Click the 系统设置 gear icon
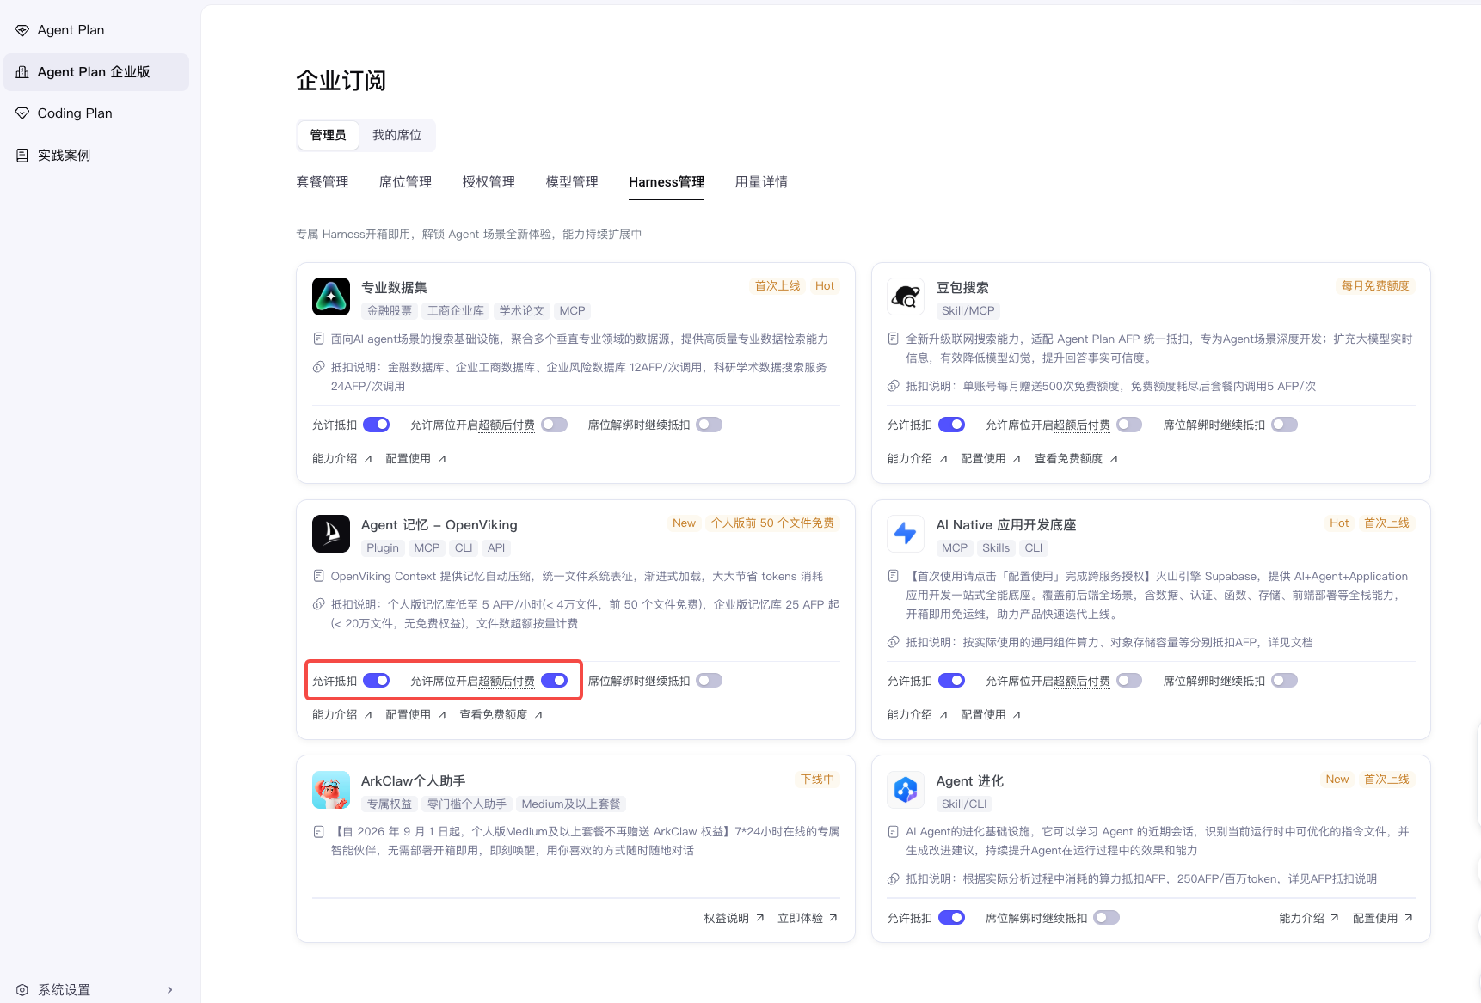The width and height of the screenshot is (1481, 1003). [22, 990]
